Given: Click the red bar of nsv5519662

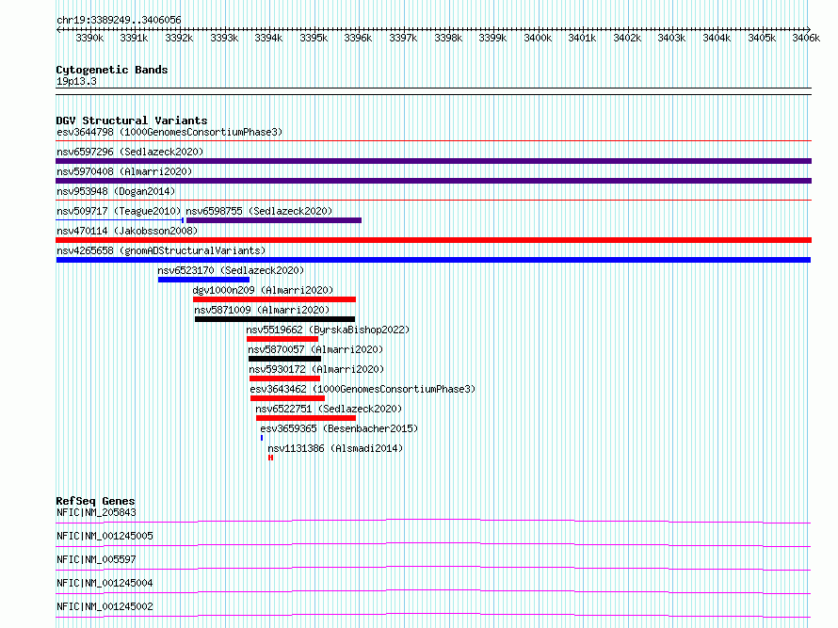Looking at the screenshot, I should (x=282, y=339).
